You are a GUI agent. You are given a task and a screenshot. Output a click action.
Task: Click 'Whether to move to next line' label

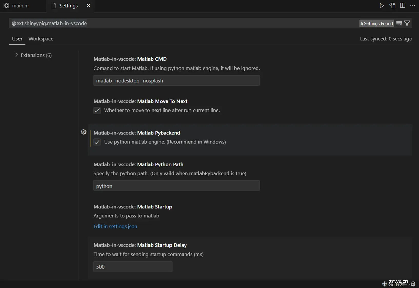click(162, 110)
